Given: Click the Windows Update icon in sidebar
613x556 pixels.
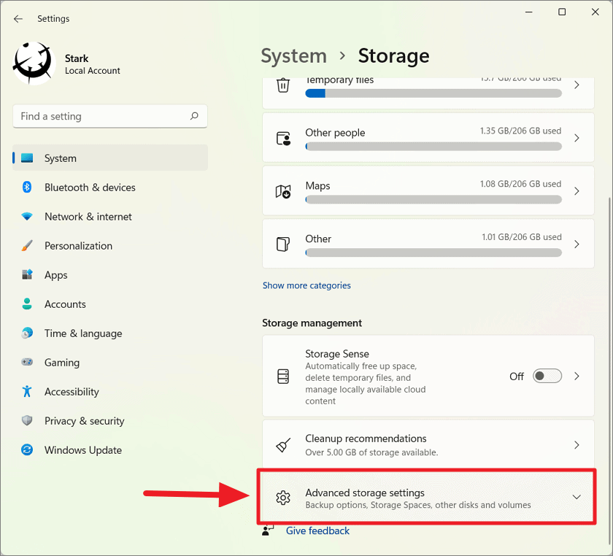Looking at the screenshot, I should tap(26, 450).
